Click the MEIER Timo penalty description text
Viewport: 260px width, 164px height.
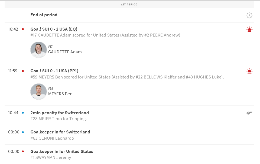[x=58, y=119]
